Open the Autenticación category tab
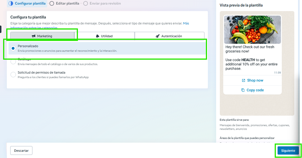The width and height of the screenshot is (302, 158). pyautogui.click(x=169, y=36)
